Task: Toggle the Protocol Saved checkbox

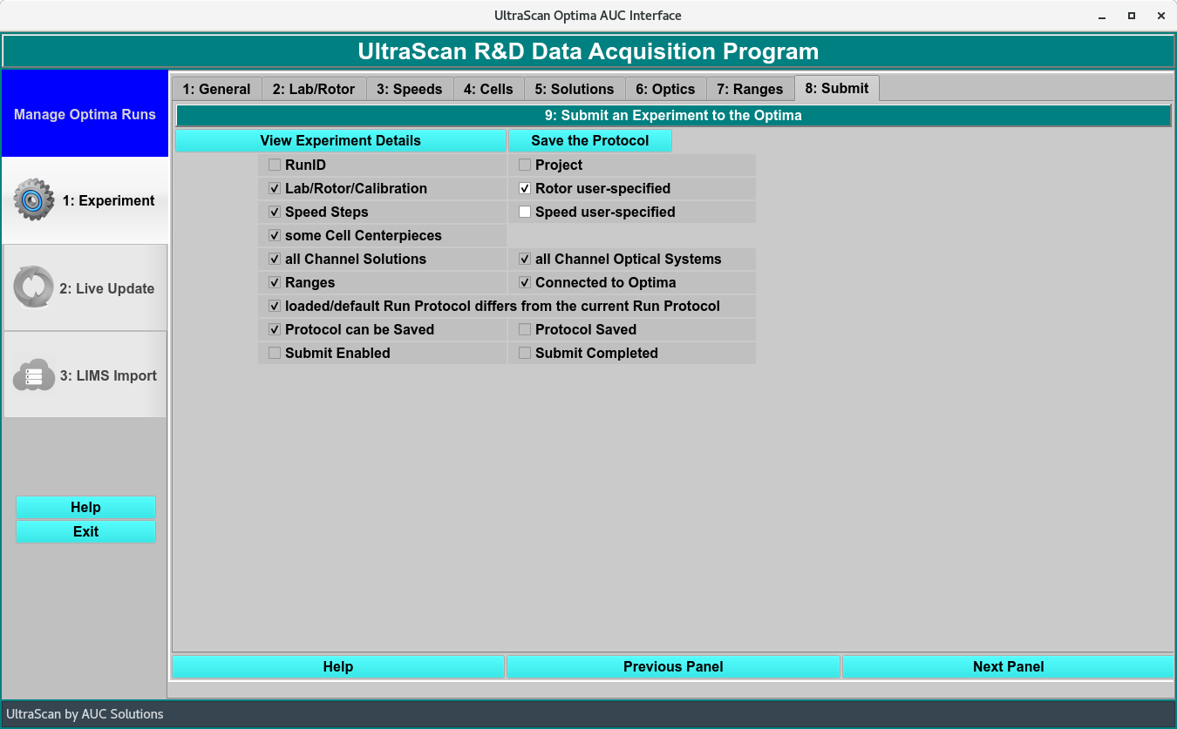Action: point(525,329)
